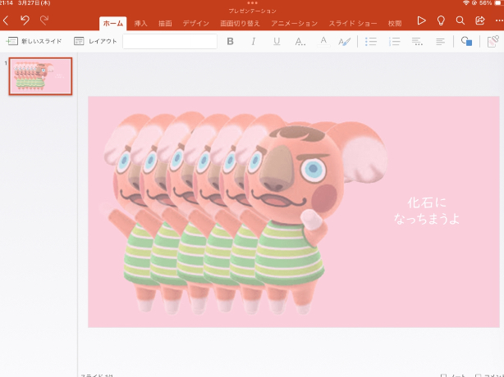Open the 挿入 tab
The height and width of the screenshot is (377, 504).
pyautogui.click(x=140, y=24)
